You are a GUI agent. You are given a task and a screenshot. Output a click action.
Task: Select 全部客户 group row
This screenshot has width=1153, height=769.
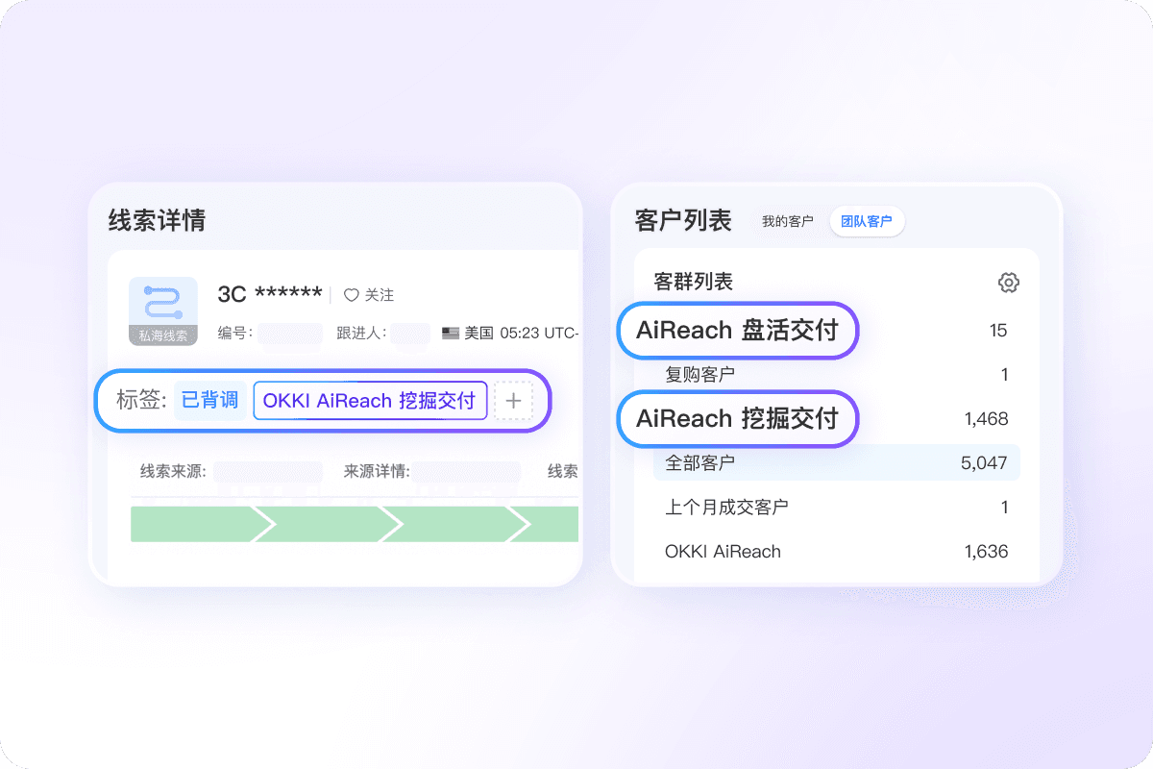point(836,463)
